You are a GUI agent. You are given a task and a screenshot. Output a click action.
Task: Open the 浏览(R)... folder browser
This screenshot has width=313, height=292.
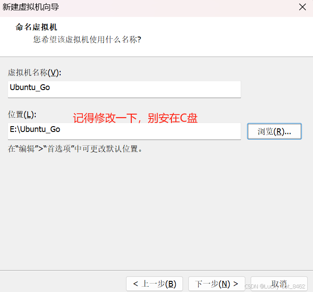click(x=274, y=132)
